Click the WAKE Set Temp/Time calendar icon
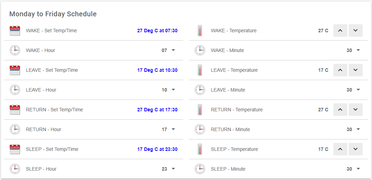The width and height of the screenshot is (372, 180). (15, 31)
